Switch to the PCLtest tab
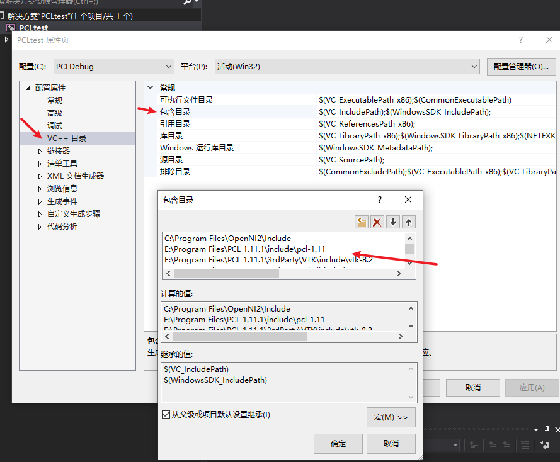Image resolution: width=560 pixels, height=462 pixels. click(33, 27)
